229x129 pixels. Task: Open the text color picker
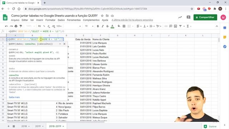(x=112, y=26)
